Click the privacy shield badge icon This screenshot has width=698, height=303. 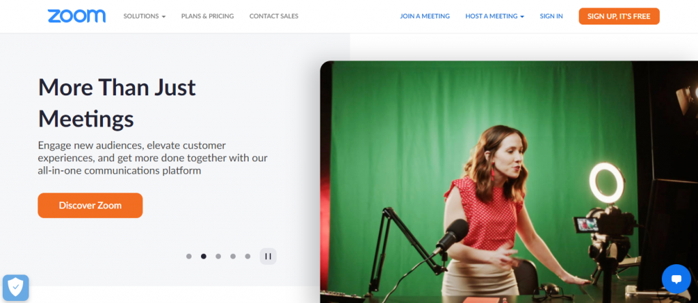[16, 287]
